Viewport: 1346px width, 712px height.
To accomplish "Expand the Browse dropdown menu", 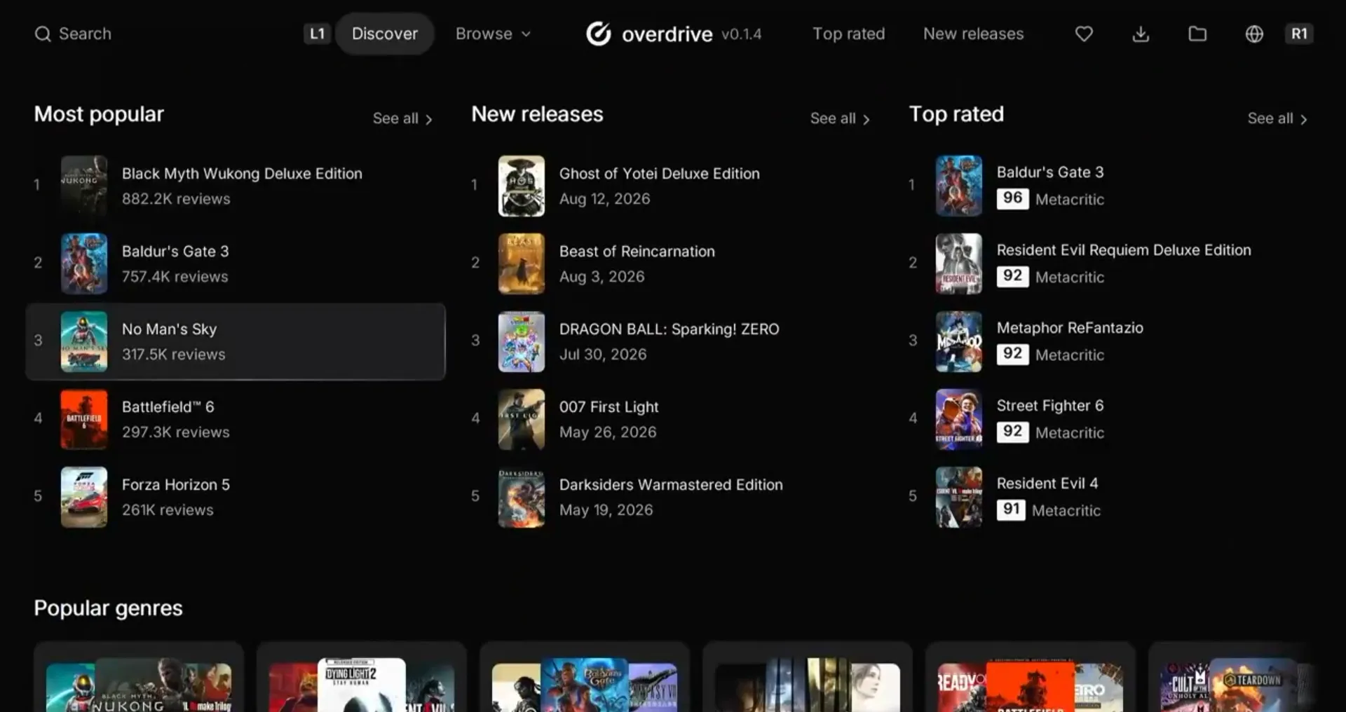I will 494,34.
